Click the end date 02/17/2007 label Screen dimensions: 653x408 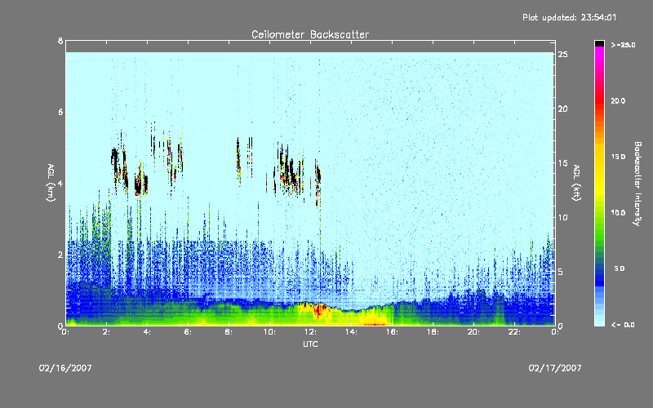click(555, 368)
